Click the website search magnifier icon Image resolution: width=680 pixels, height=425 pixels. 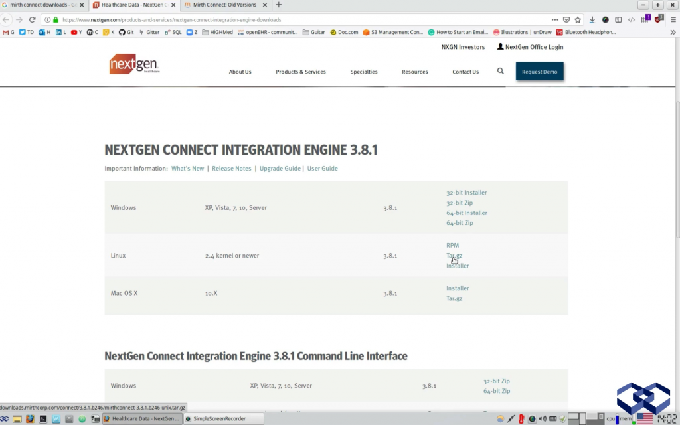click(x=501, y=71)
